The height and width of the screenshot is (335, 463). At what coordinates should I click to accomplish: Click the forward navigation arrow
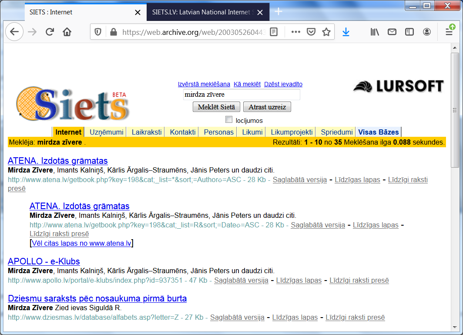click(32, 32)
